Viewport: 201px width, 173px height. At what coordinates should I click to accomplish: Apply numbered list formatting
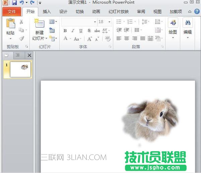pos(130,22)
